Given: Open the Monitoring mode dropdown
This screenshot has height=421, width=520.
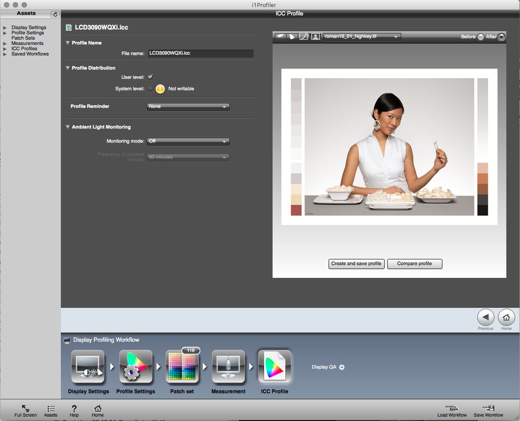Looking at the screenshot, I should point(188,141).
